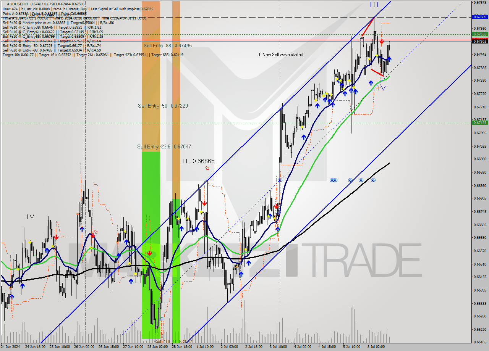Click the 0.67095 price axis value
The height and width of the screenshot is (351, 489).
coord(480,133)
